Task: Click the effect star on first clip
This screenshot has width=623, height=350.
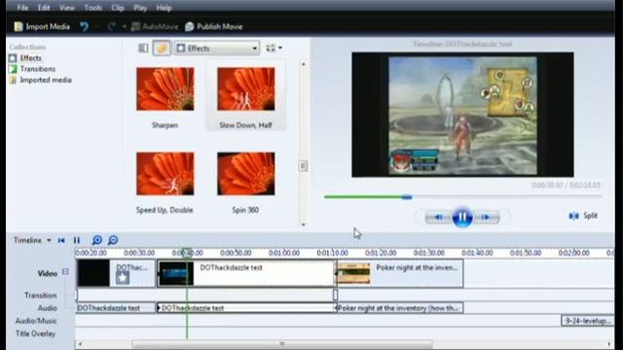Action: (x=123, y=278)
